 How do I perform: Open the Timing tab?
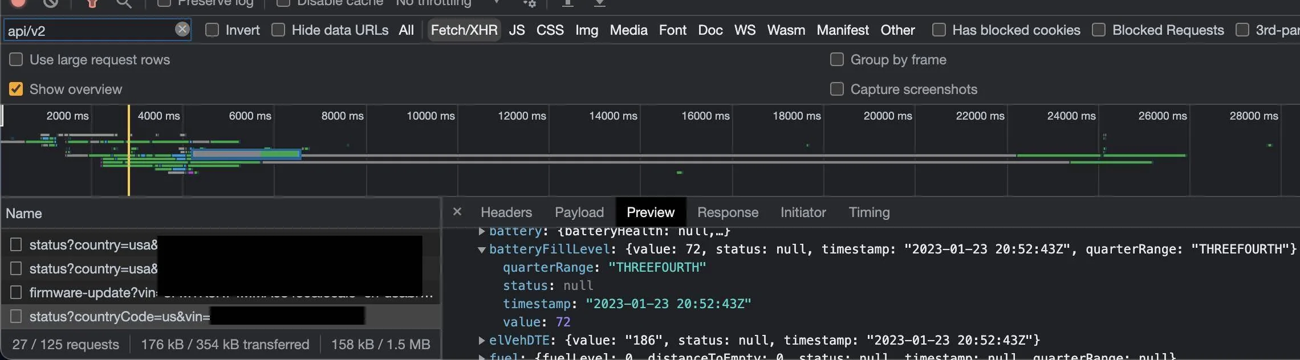pos(869,212)
